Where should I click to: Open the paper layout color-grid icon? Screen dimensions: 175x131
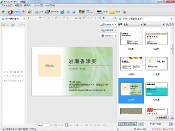(x=82, y=12)
